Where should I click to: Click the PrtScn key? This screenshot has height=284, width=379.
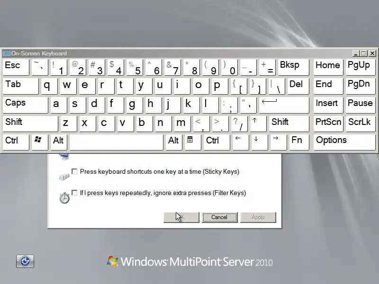pyautogui.click(x=328, y=124)
